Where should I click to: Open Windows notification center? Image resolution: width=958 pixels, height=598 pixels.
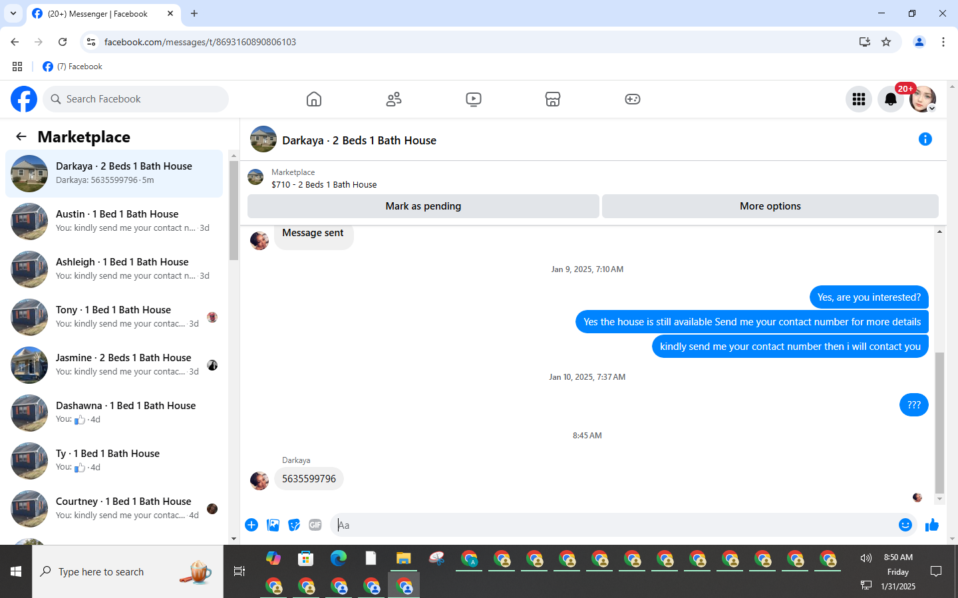coord(936,571)
